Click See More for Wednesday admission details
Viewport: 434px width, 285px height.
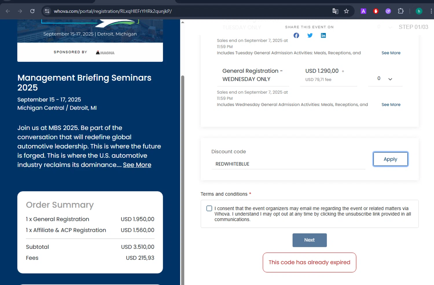coord(391,105)
